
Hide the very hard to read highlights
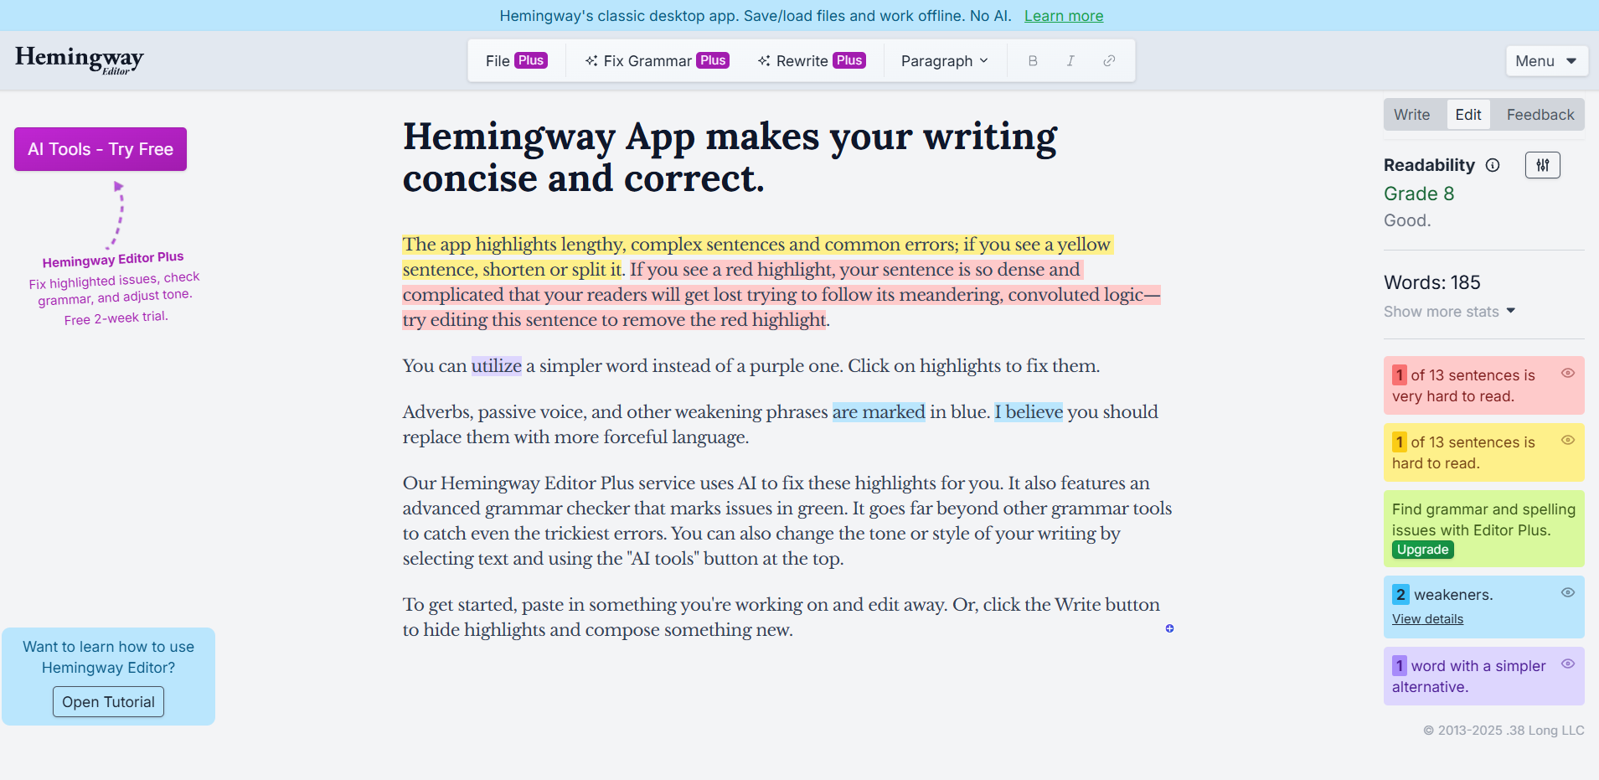pos(1568,373)
